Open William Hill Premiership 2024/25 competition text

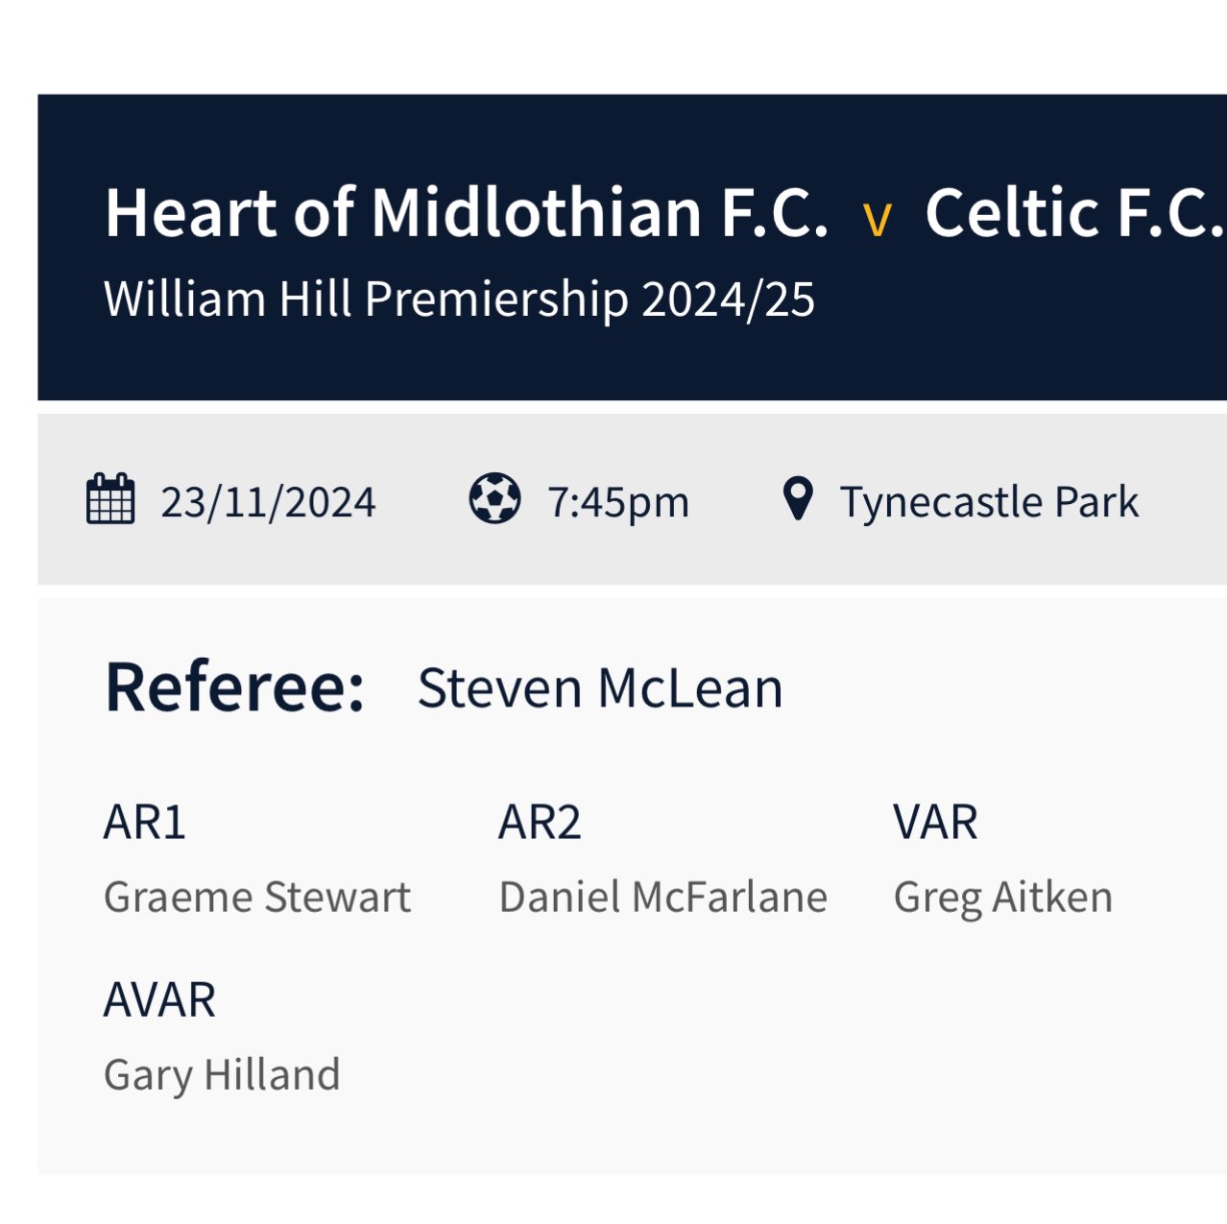(x=459, y=299)
